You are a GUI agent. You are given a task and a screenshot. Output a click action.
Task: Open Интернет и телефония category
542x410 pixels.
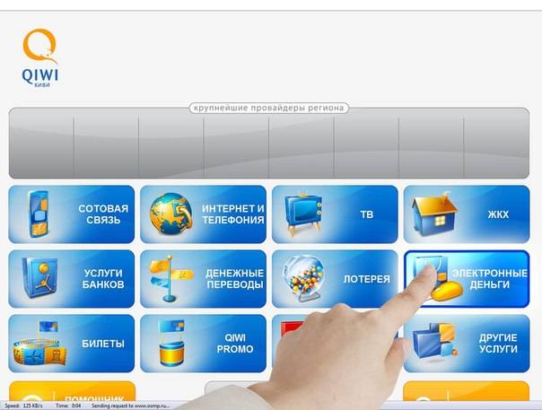[203, 214]
